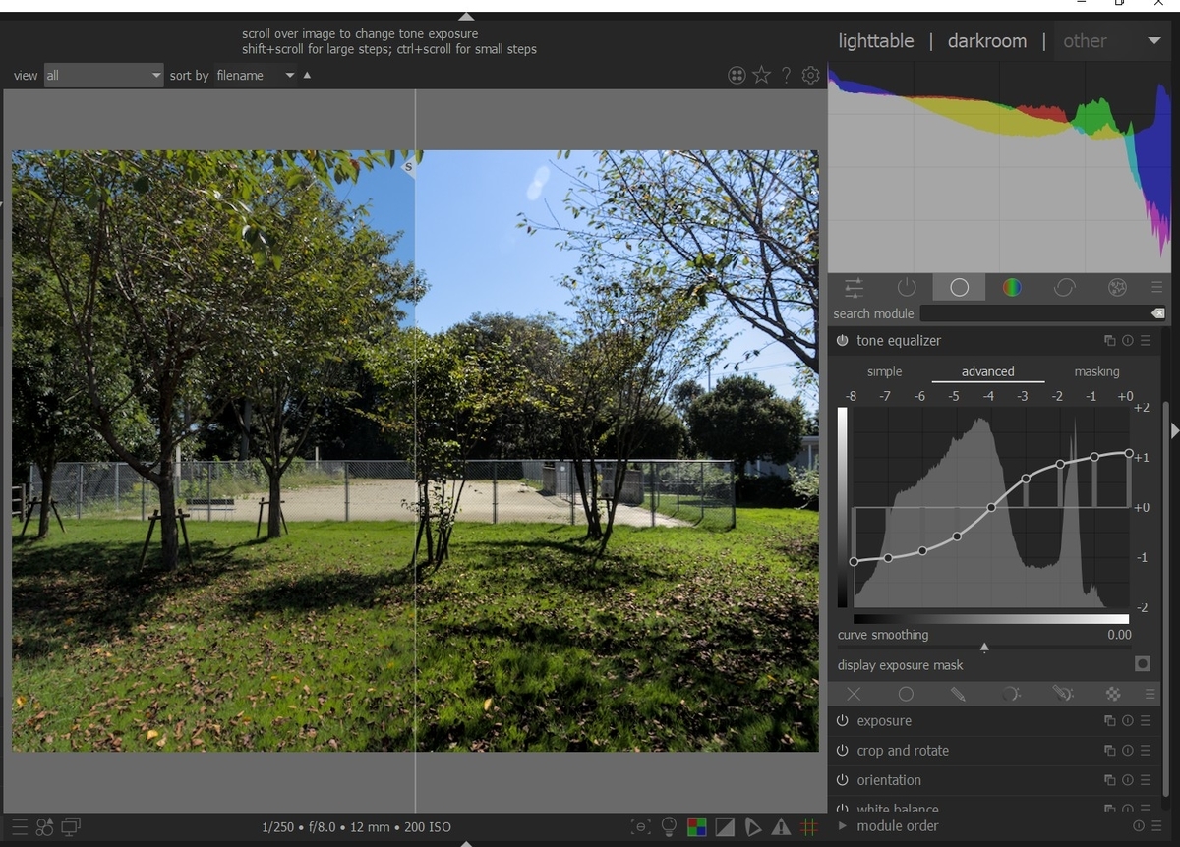Reverse sort order triangle

click(x=307, y=75)
